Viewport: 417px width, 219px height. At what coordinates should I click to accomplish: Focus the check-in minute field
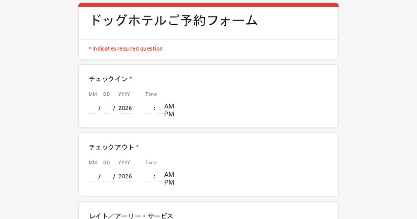(x=160, y=108)
